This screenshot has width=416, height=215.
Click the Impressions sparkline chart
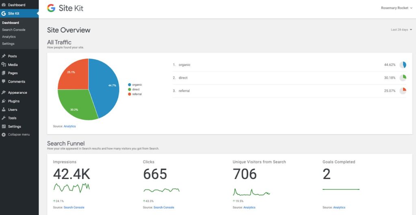pyautogui.click(x=71, y=187)
